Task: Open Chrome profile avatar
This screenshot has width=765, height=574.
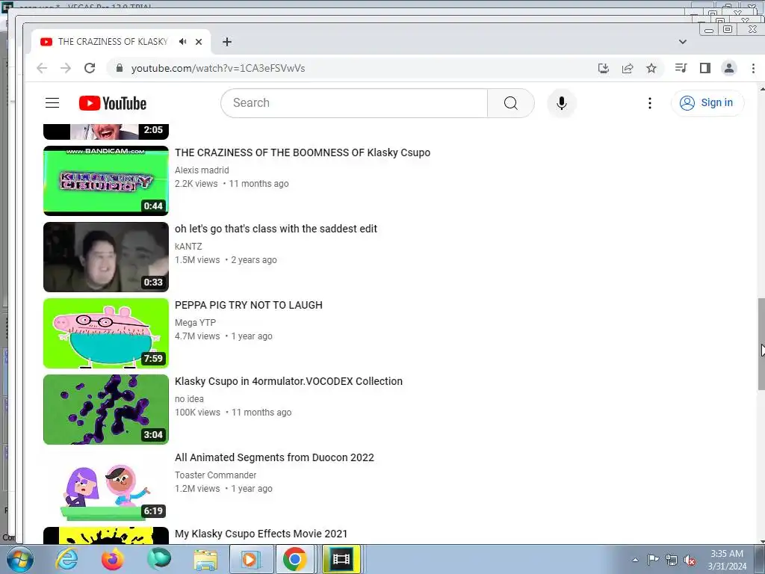Action: pyautogui.click(x=729, y=68)
